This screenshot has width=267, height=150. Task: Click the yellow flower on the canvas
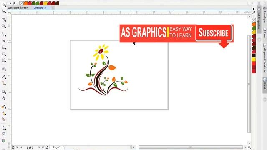pyautogui.click(x=101, y=52)
